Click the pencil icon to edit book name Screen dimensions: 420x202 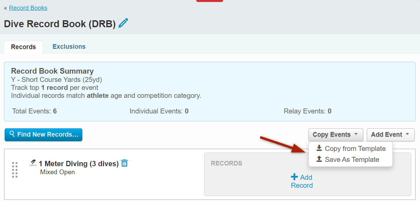(x=123, y=24)
